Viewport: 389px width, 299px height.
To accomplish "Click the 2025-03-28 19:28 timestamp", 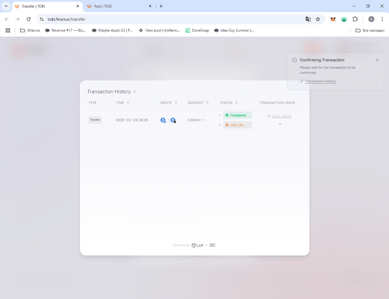I will pyautogui.click(x=132, y=120).
